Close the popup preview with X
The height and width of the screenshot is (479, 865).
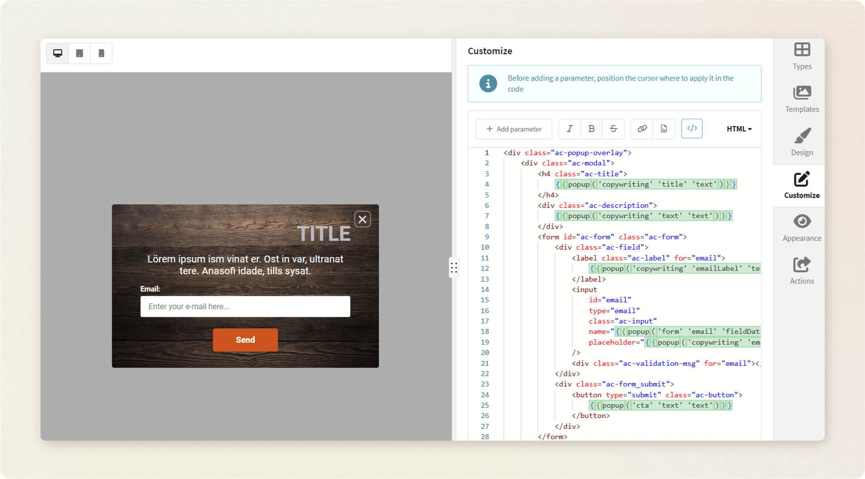pyautogui.click(x=363, y=220)
